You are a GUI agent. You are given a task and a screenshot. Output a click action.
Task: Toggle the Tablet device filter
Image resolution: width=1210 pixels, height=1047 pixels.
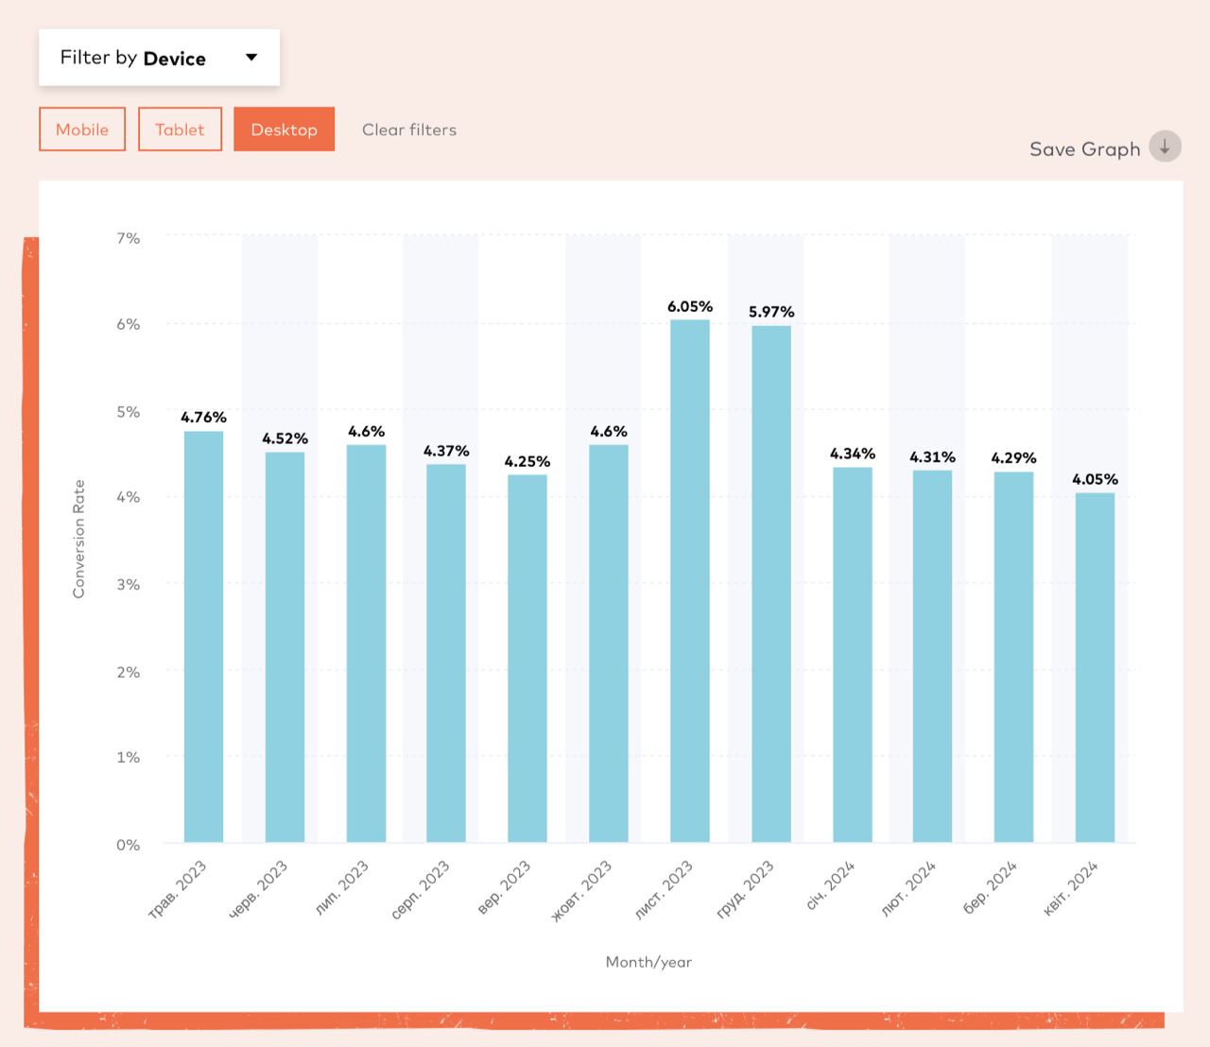[x=180, y=129]
